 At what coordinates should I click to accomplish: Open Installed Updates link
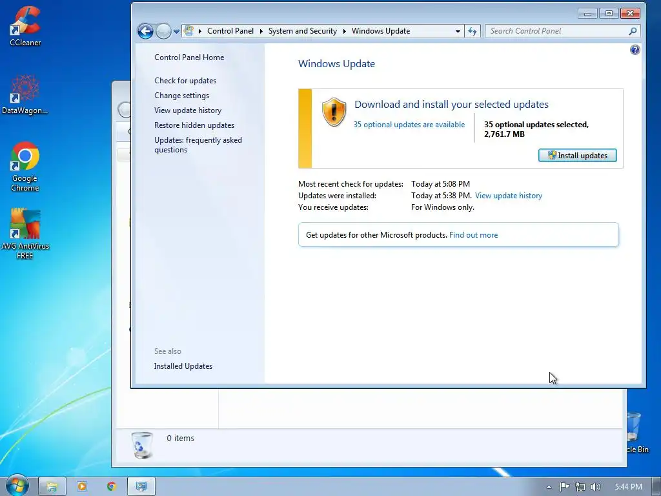183,366
